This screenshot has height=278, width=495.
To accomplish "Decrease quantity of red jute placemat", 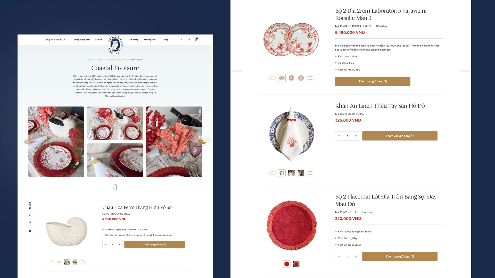I will (339, 256).
